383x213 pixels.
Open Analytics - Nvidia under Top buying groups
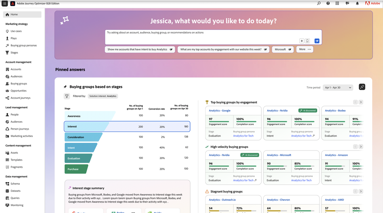(277, 110)
